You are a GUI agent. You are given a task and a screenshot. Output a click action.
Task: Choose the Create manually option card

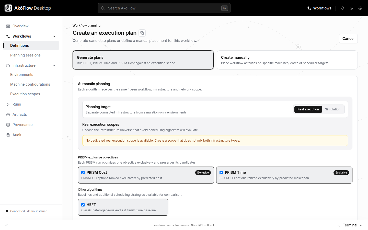pos(287,60)
